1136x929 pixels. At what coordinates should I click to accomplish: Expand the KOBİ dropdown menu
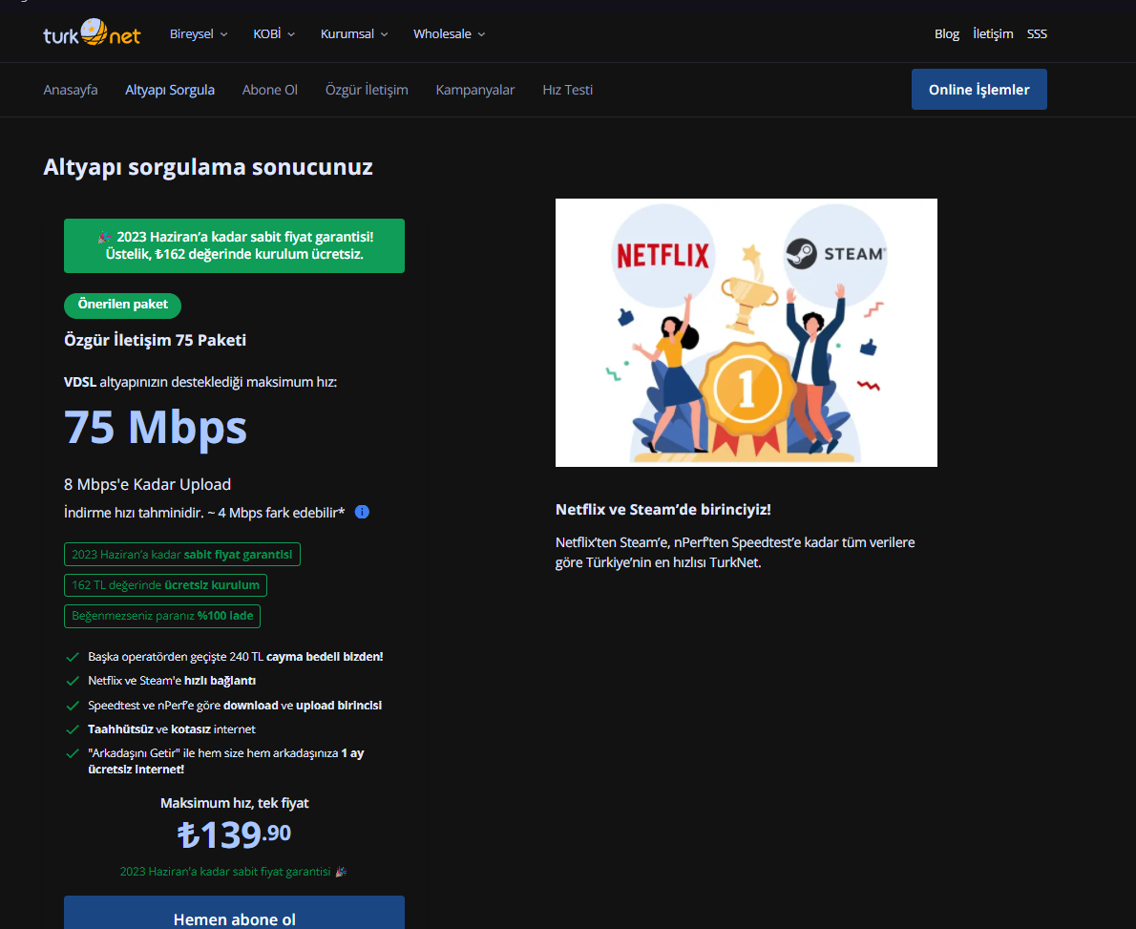(274, 34)
